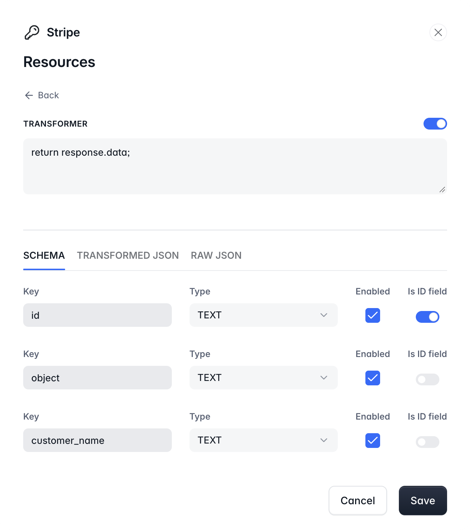Click the id key field
Image resolution: width=471 pixels, height=530 pixels.
tap(98, 315)
